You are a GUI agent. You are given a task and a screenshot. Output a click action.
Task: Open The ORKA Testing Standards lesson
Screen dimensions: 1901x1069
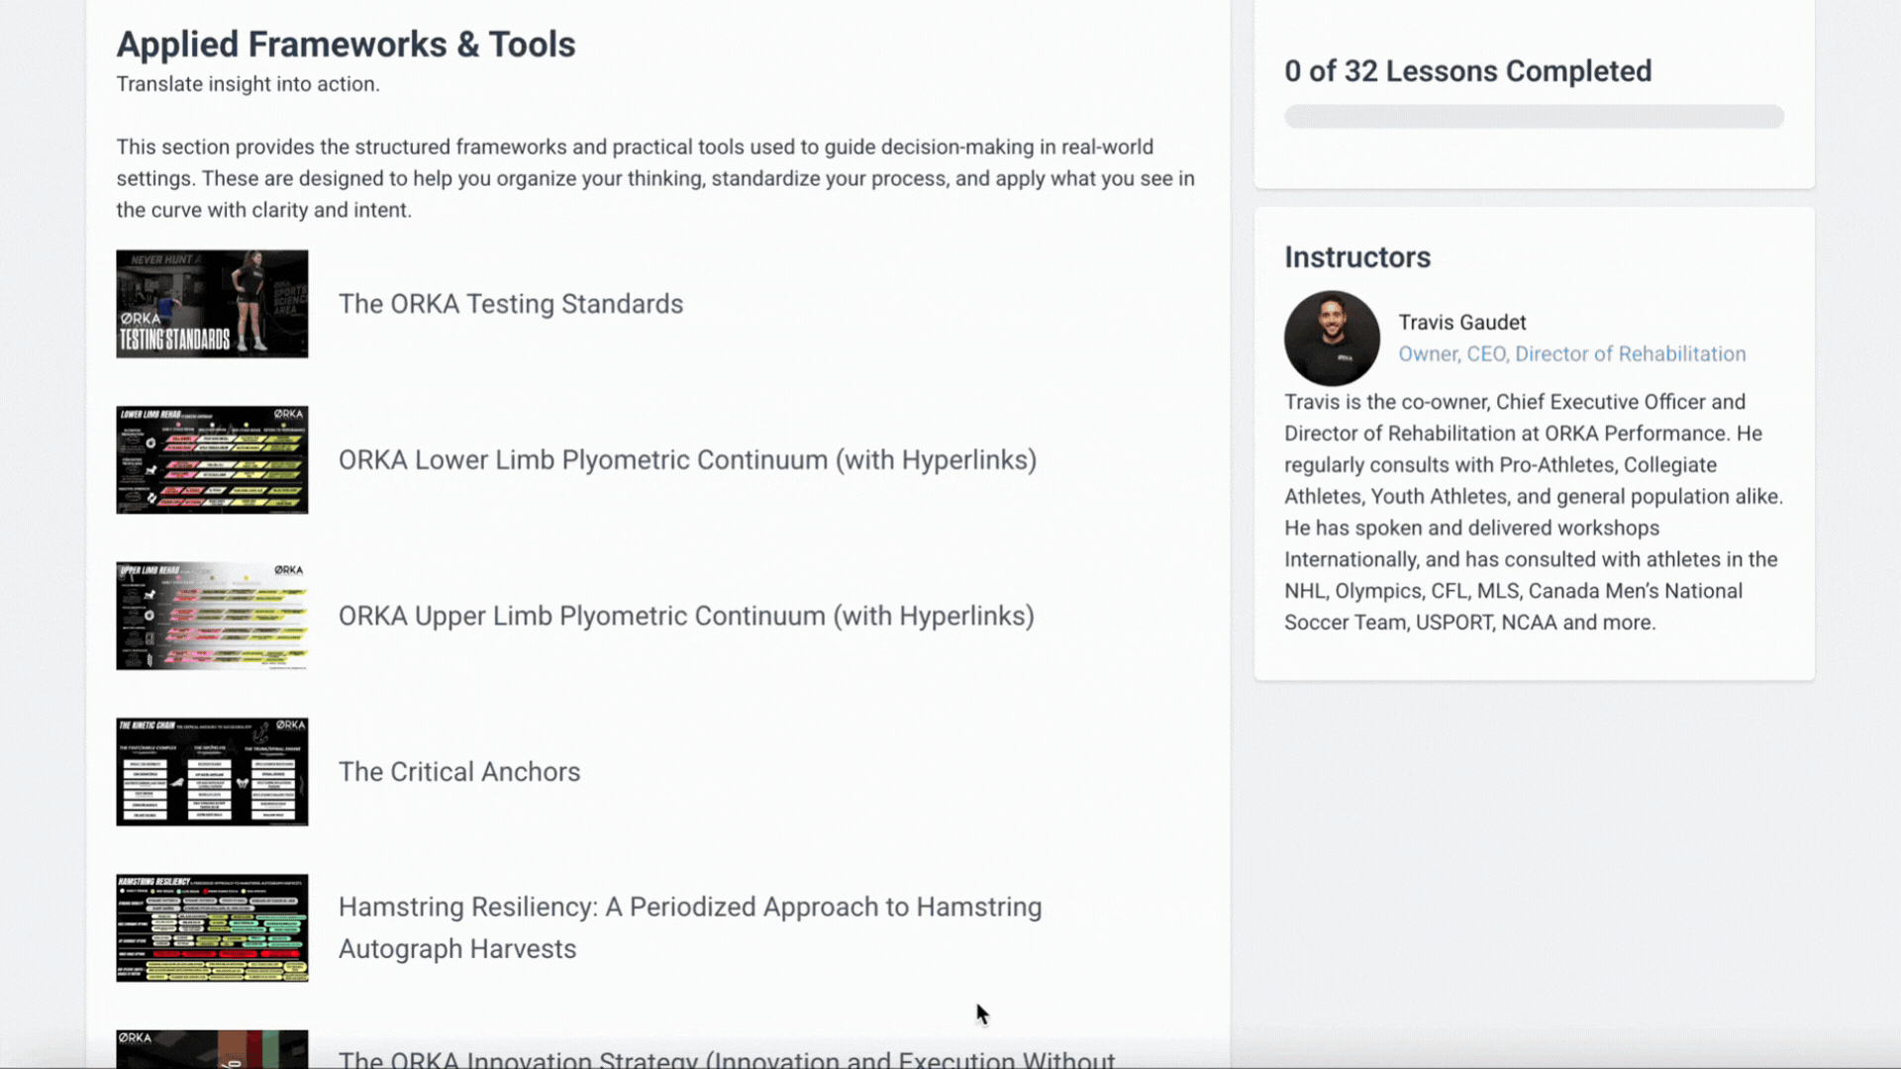(511, 304)
